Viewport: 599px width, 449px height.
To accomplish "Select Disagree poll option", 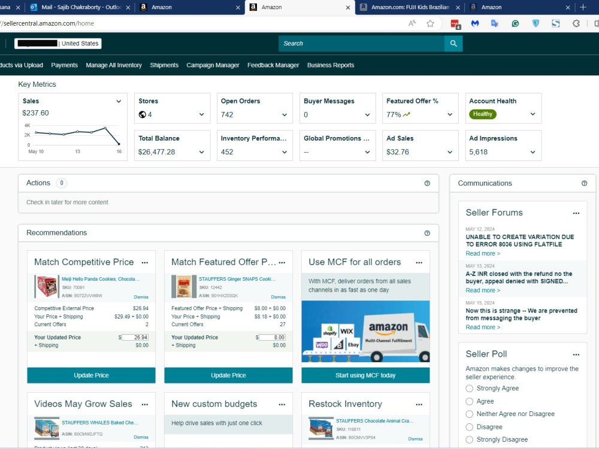I will [470, 427].
